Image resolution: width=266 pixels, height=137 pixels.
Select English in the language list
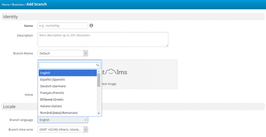point(68,73)
